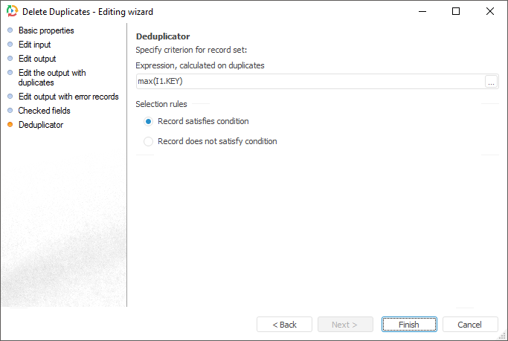Image resolution: width=508 pixels, height=341 pixels.
Task: Click the Edit output step bullet
Action: [x=10, y=59]
